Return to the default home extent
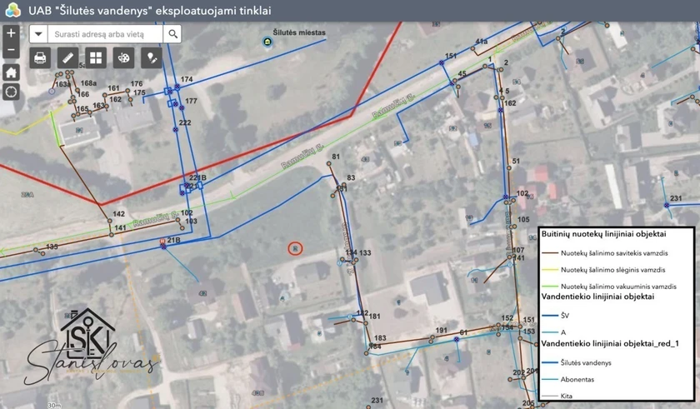This screenshot has width=700, height=409. (x=11, y=72)
